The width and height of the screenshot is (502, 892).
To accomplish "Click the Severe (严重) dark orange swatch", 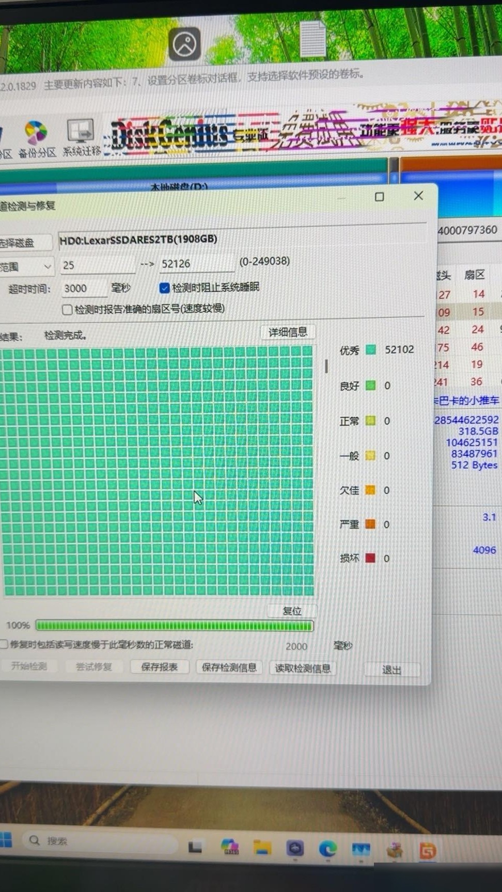I will (x=370, y=524).
